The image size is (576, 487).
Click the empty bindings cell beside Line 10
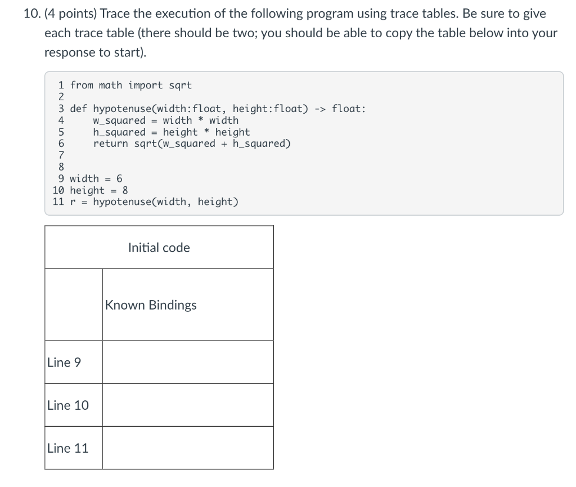[x=188, y=405]
